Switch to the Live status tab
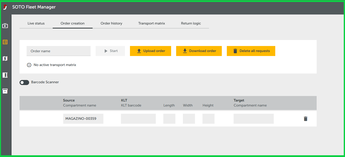Viewport: 345px width, 157px height. [x=36, y=23]
